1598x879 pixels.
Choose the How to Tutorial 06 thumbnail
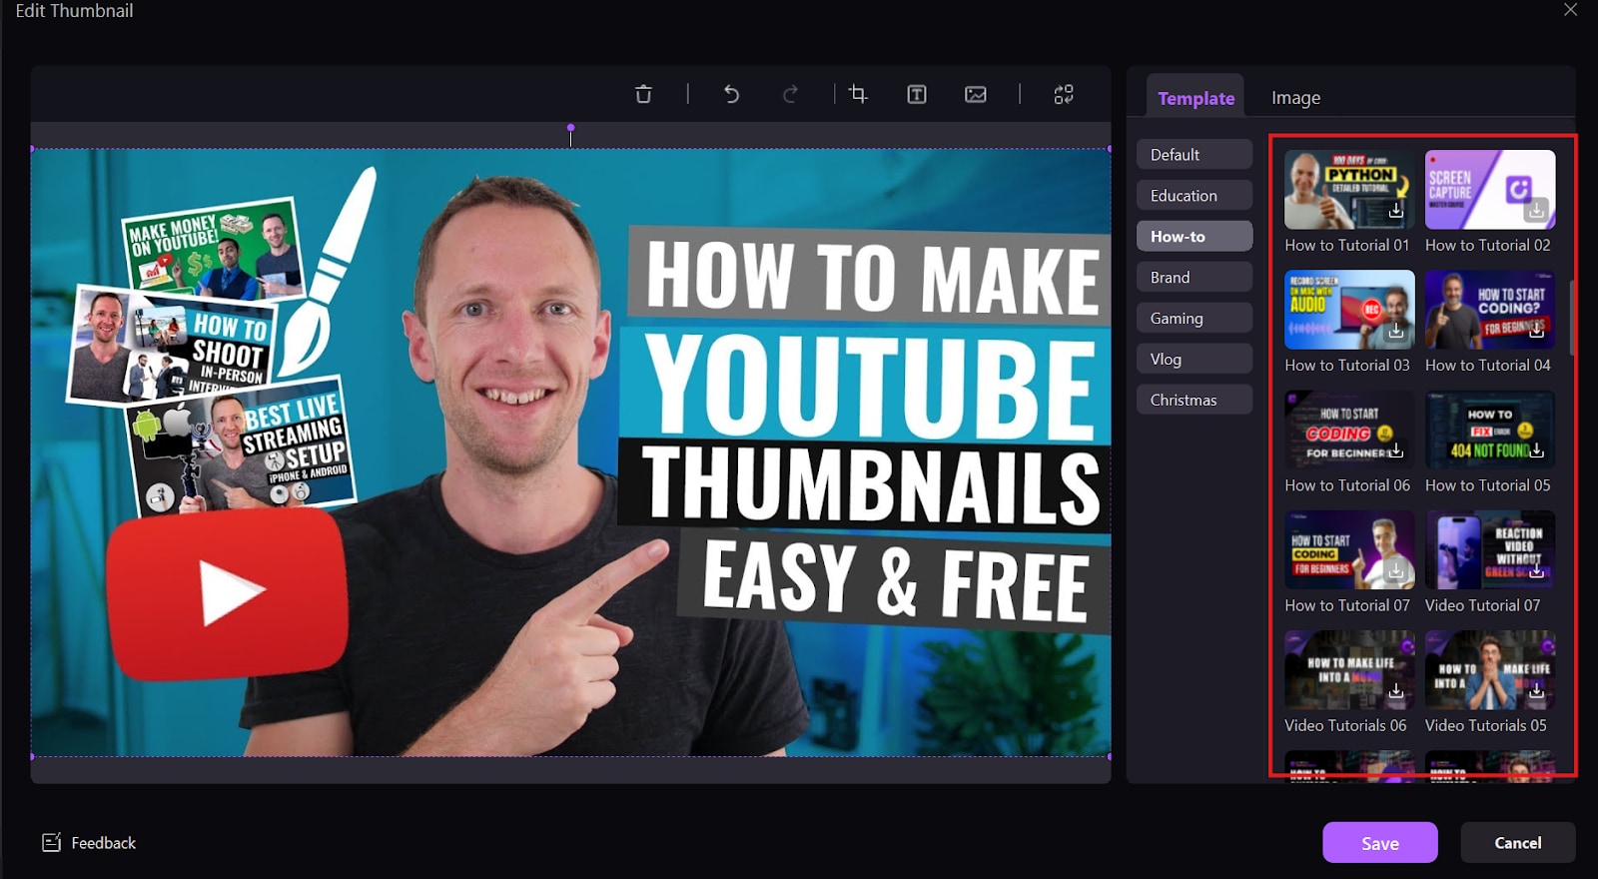point(1349,430)
